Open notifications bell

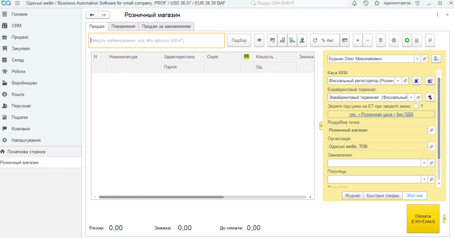[x=354, y=3]
